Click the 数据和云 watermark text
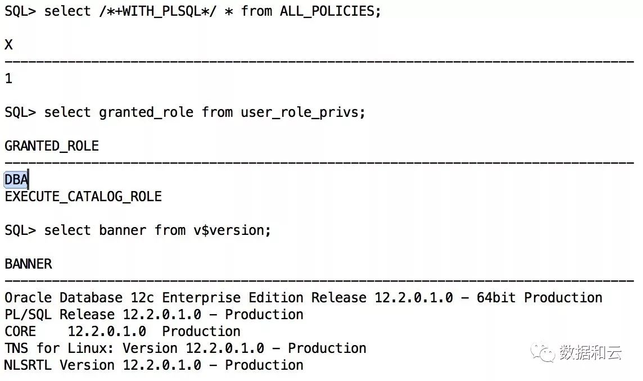This screenshot has width=643, height=381. pyautogui.click(x=590, y=353)
